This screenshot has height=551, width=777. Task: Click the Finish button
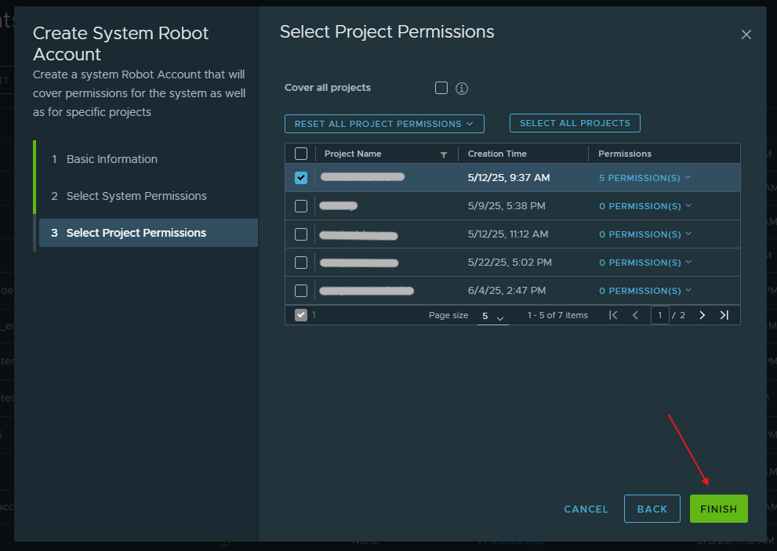tap(718, 509)
